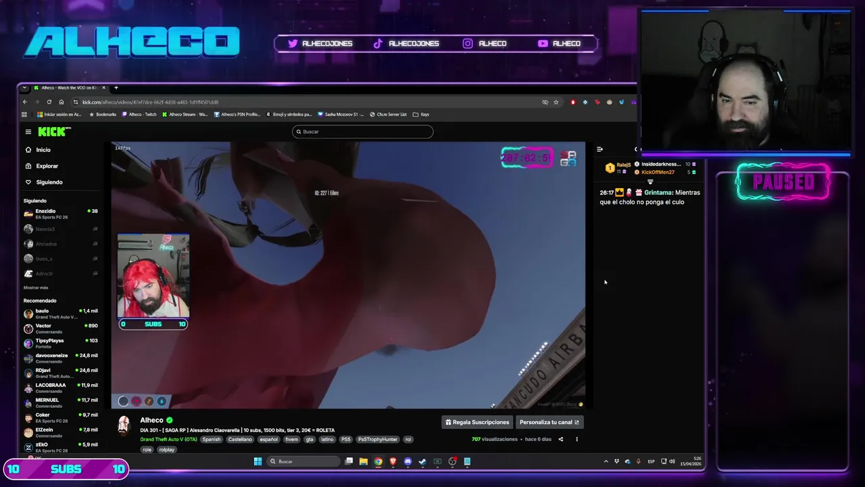865x487 pixels.
Task: Open recommended channel TipsyPlayss
Action: pyautogui.click(x=61, y=343)
